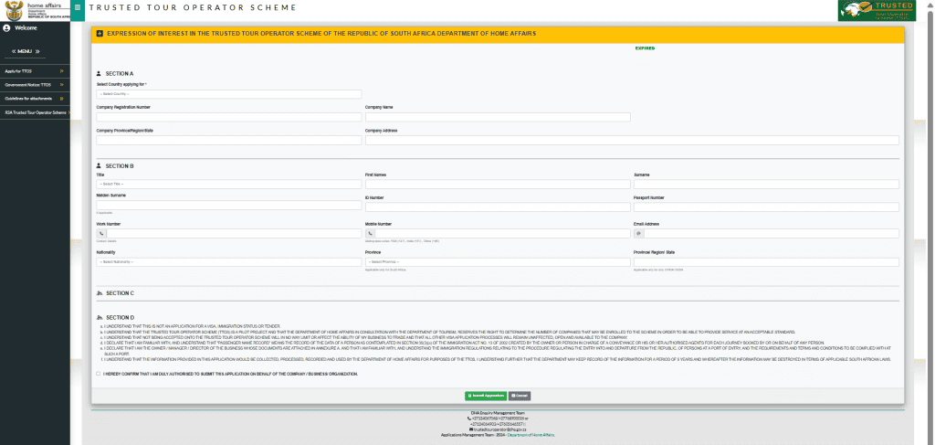This screenshot has width=935, height=445.
Task: Click the Welcome user avatar icon
Action: pos(6,28)
